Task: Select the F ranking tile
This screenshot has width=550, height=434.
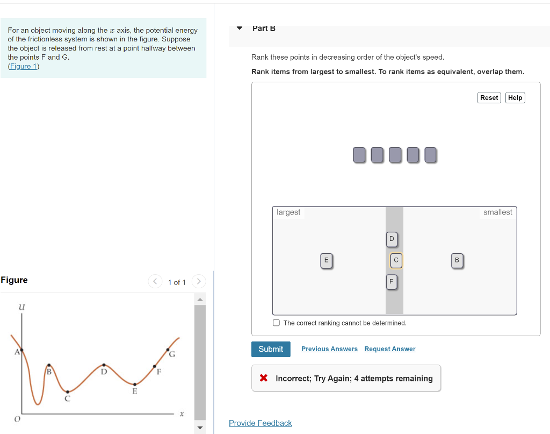Action: click(x=392, y=281)
